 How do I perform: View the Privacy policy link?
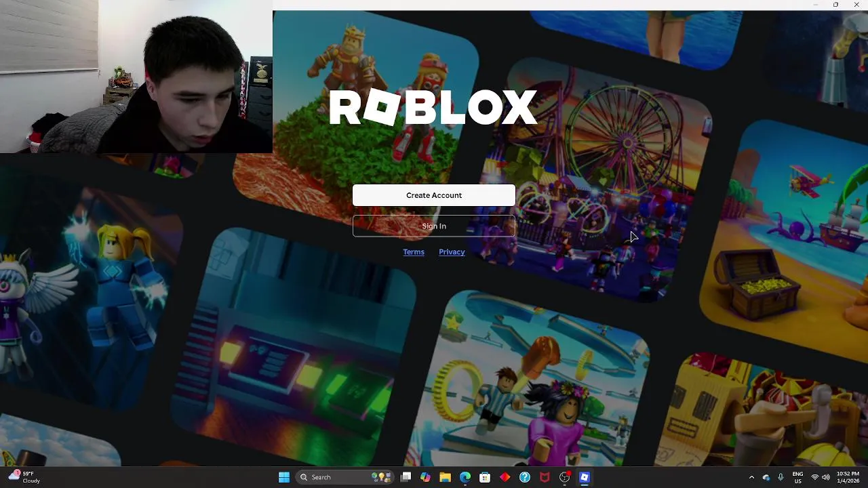(x=452, y=252)
